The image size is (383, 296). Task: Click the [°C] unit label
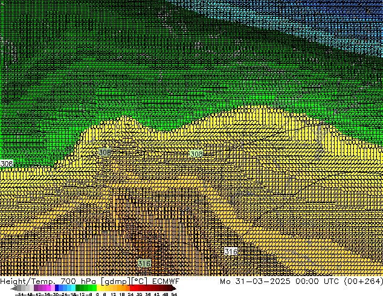(140, 282)
